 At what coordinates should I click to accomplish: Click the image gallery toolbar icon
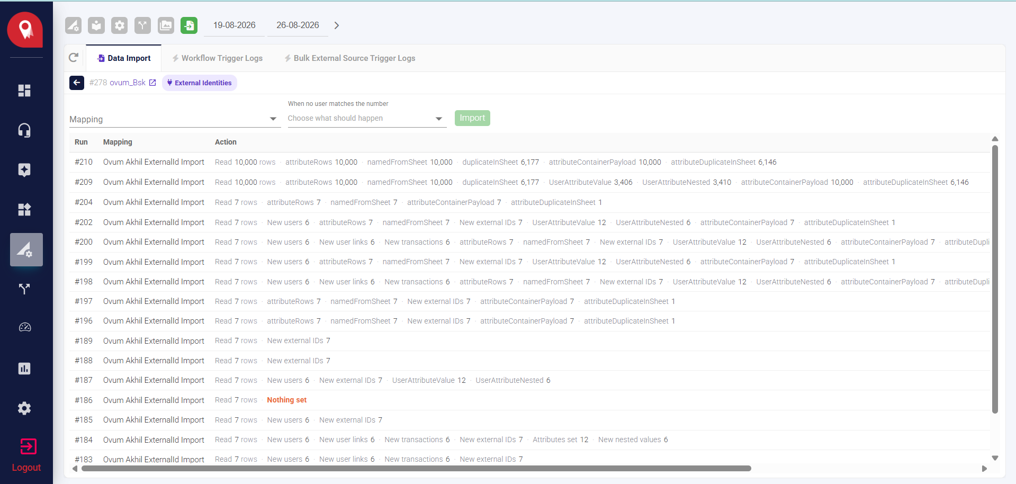pos(166,25)
